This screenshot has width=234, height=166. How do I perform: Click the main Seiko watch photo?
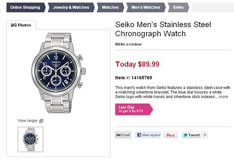58,72
